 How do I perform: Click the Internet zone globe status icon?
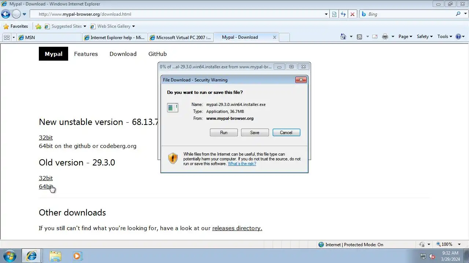coord(321,244)
